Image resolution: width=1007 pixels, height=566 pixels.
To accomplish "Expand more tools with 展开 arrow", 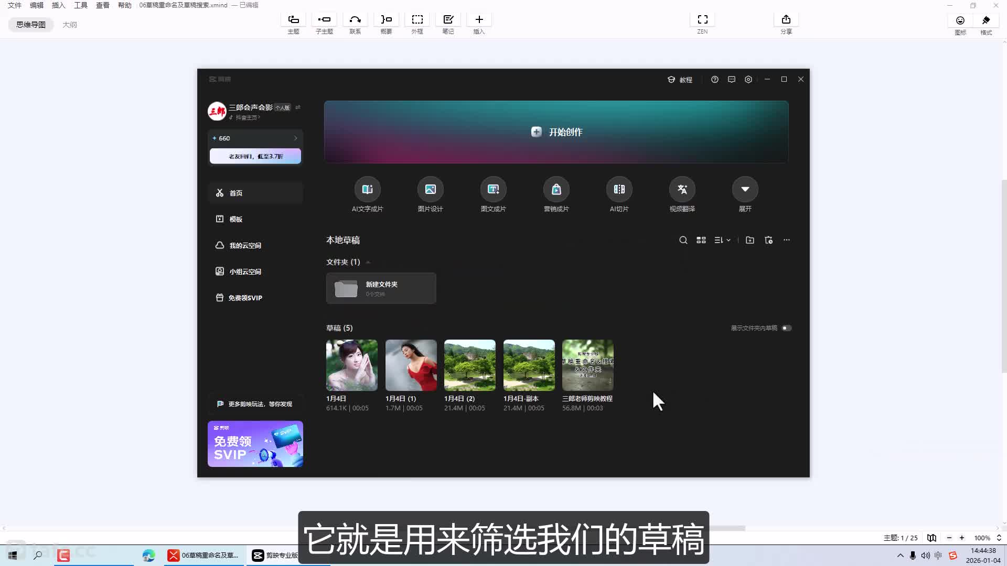I will point(745,190).
